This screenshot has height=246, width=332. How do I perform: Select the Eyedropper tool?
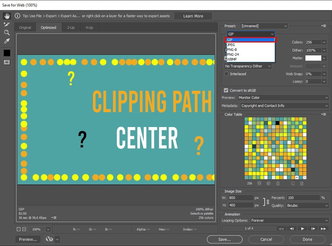(x=7, y=41)
